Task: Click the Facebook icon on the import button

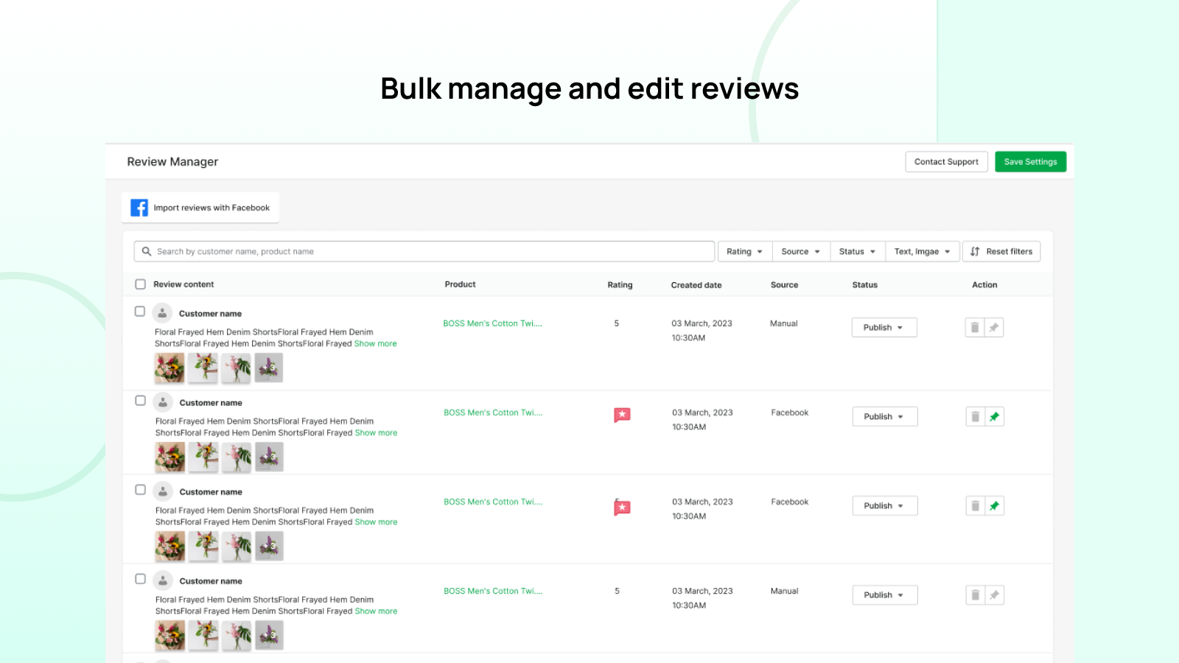Action: [139, 207]
